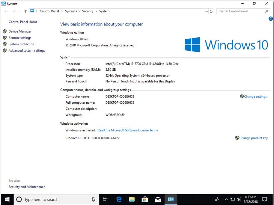Read the Microsoft Software License Terms
Image resolution: width=274 pixels, height=205 pixels.
(x=128, y=130)
